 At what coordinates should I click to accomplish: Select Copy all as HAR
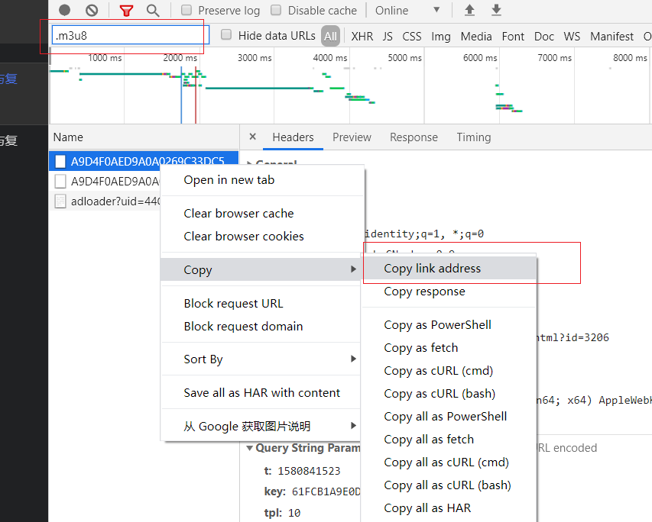click(449, 507)
